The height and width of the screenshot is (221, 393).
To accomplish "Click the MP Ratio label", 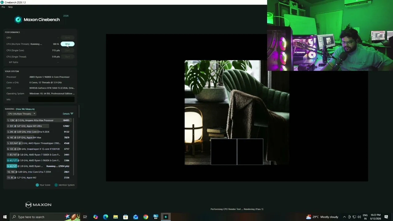I will pos(14,62).
